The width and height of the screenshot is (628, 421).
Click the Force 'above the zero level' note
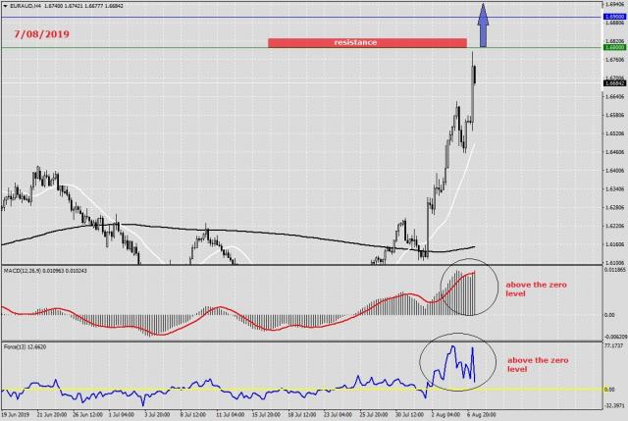pos(538,365)
